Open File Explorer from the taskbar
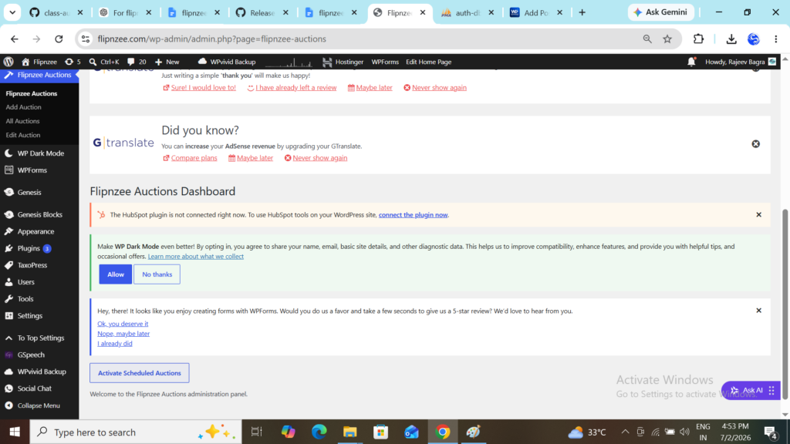790x444 pixels. pyautogui.click(x=349, y=432)
